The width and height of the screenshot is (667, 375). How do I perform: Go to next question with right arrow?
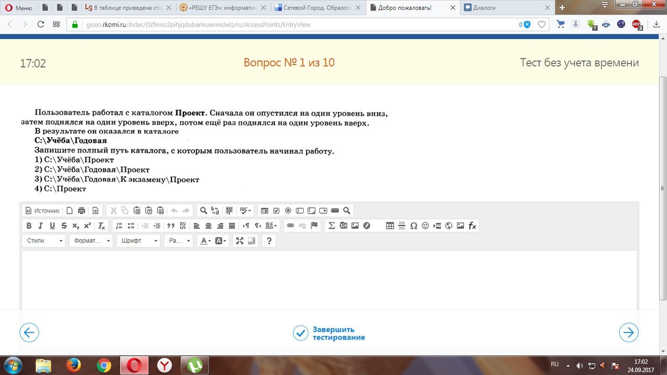628,332
